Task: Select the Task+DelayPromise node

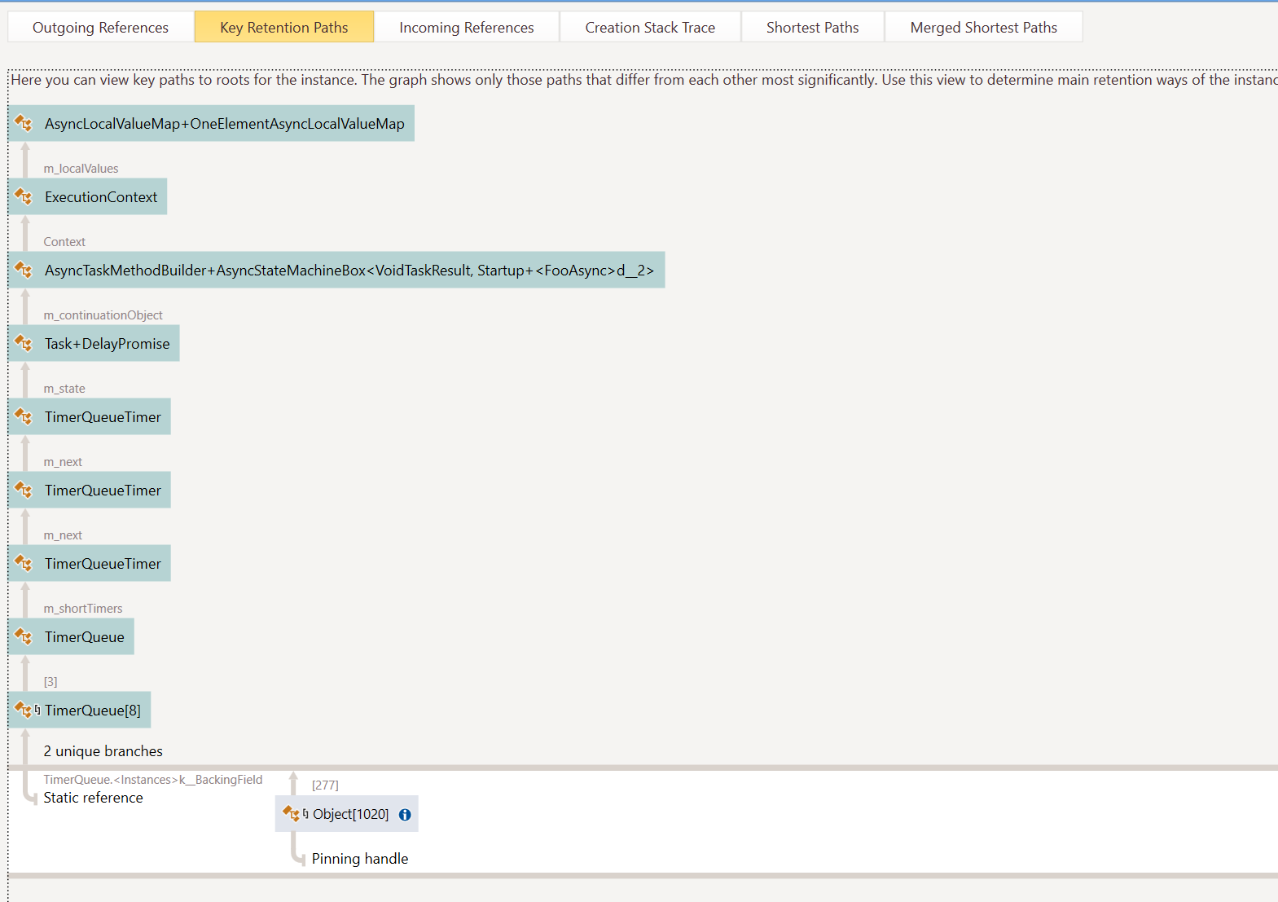Action: (x=94, y=344)
